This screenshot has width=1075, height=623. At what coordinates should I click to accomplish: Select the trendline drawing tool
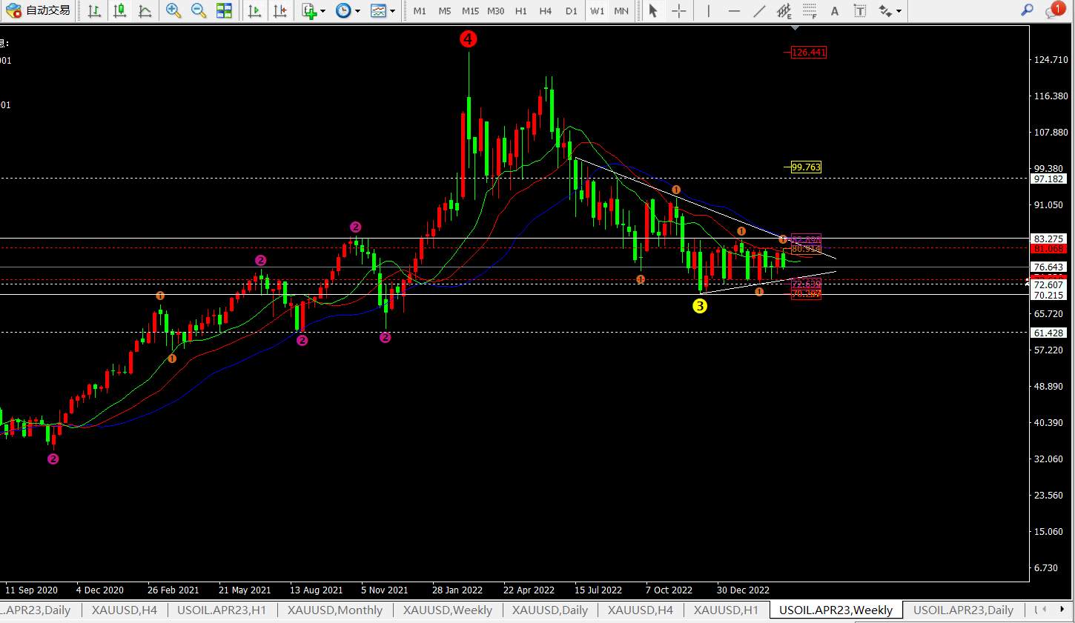(x=759, y=10)
